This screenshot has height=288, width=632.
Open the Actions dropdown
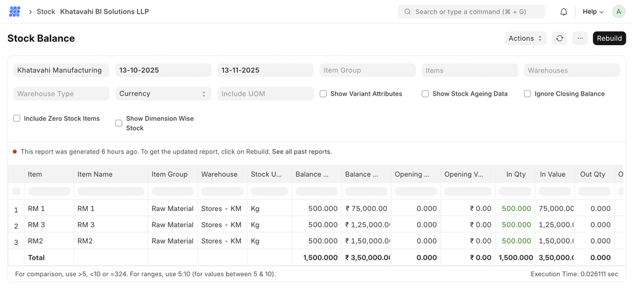pos(525,38)
